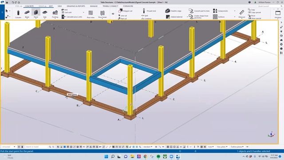Select the Footing tool

pyautogui.click(x=55, y=14)
